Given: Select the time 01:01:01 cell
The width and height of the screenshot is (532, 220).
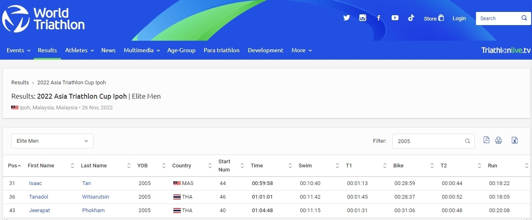Looking at the screenshot, I should pos(262,197).
